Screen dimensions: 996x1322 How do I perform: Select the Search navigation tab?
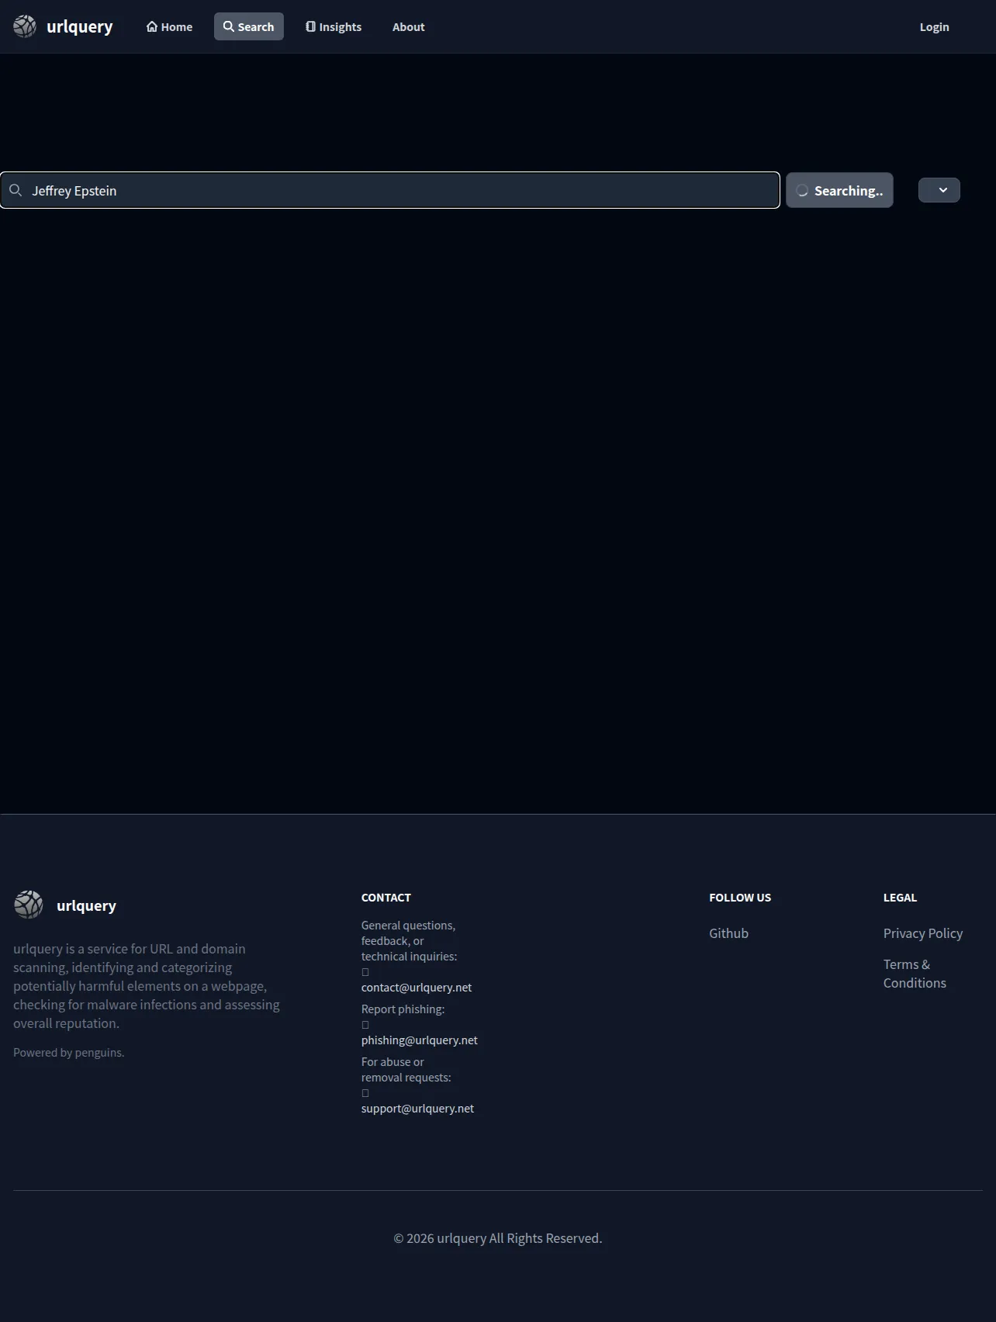pyautogui.click(x=249, y=26)
